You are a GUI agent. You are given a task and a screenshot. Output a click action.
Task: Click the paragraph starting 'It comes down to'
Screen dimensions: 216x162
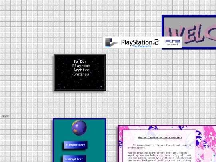pyautogui.click(x=159, y=146)
